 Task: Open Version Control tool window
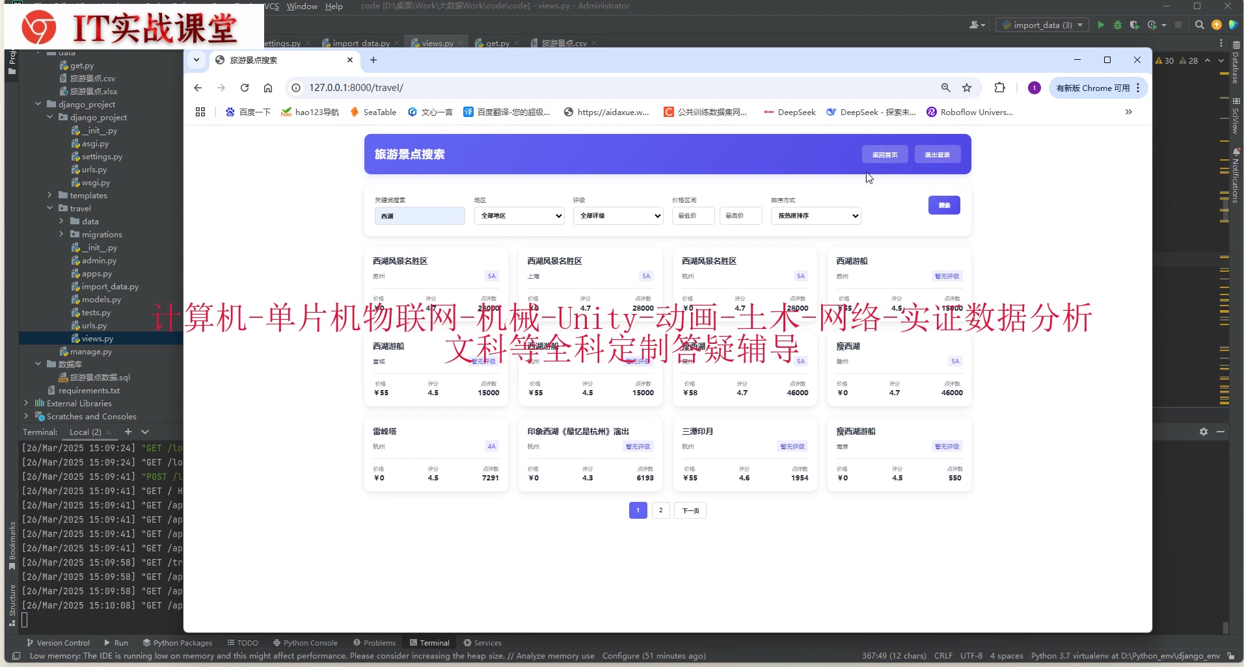58,642
